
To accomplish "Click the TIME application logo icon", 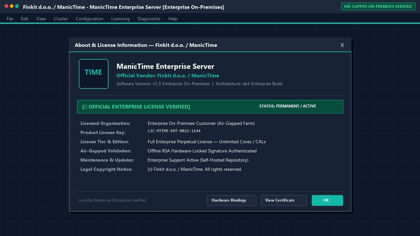I will 94,74.
